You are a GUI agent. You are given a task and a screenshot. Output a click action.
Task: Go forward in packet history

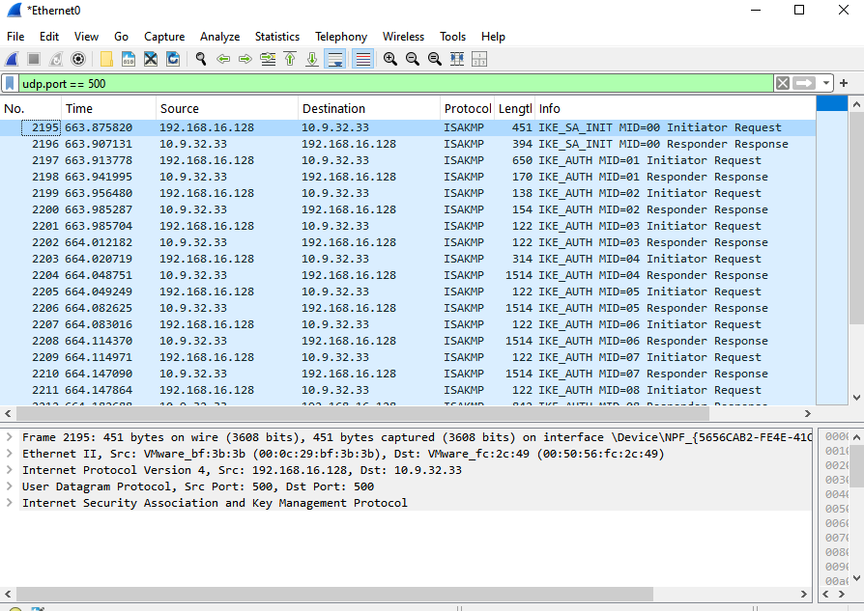click(245, 59)
